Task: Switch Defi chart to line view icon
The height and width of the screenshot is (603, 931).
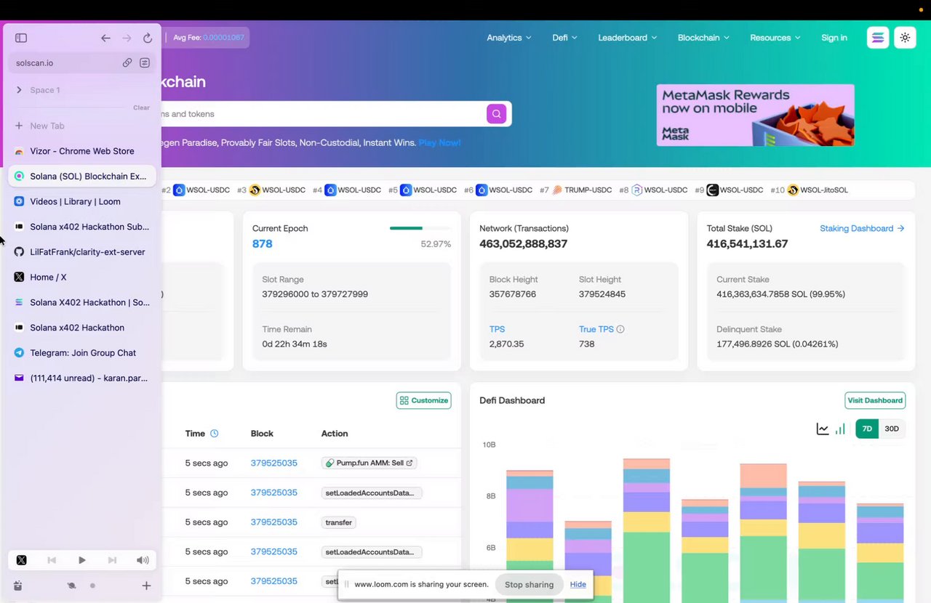Action: tap(823, 429)
